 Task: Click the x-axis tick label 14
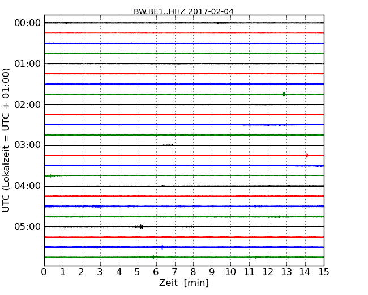pos(305,272)
